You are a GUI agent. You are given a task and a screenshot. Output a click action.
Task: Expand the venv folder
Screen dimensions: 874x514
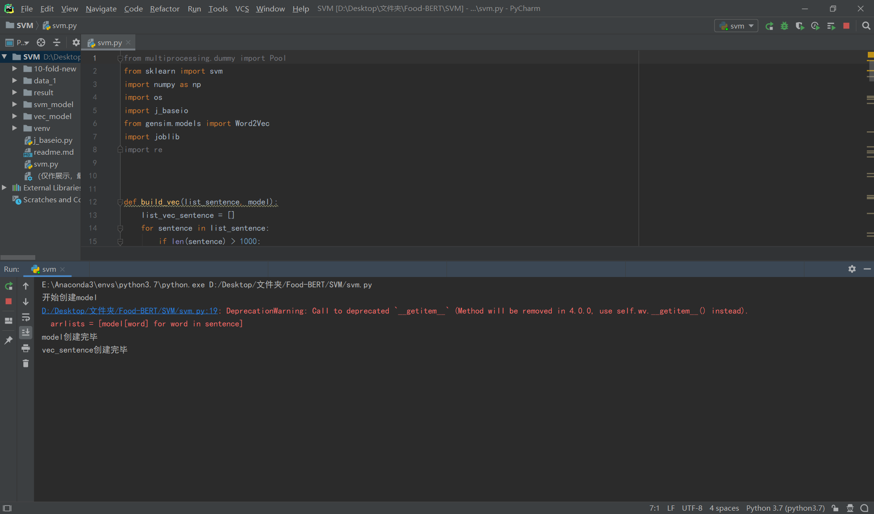point(14,128)
